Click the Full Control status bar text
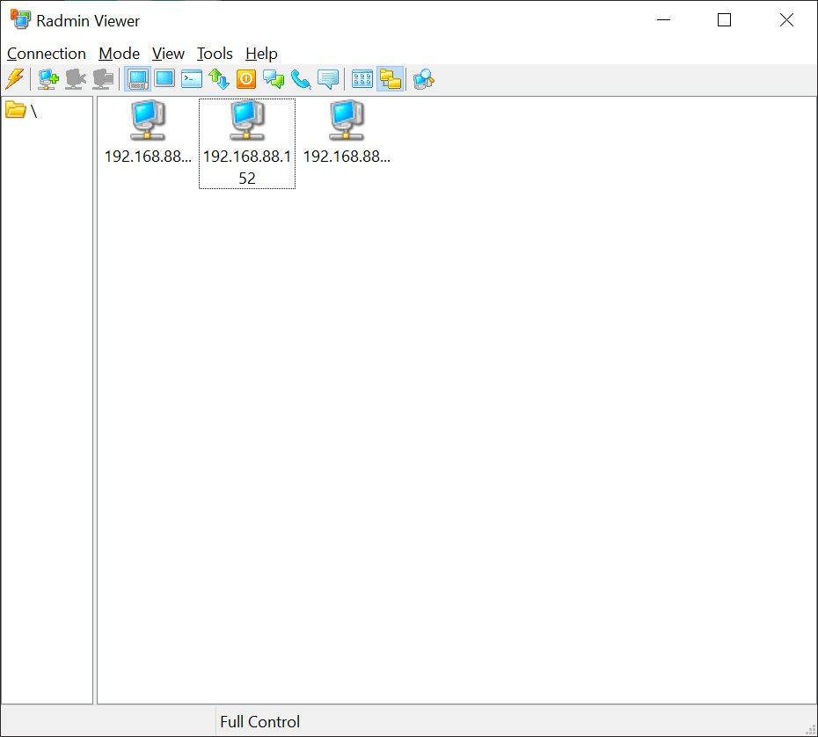 [x=259, y=721]
